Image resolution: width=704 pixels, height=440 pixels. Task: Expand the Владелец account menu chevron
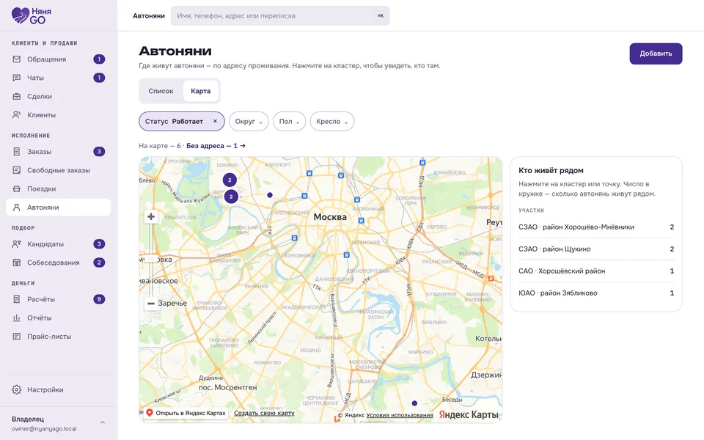pos(103,422)
